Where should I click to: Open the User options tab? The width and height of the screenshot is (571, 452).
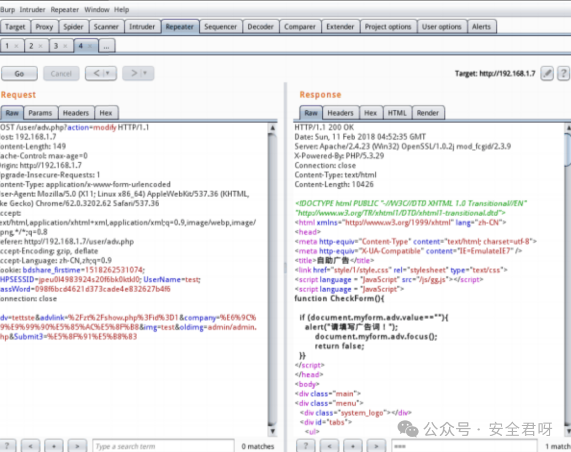(441, 26)
